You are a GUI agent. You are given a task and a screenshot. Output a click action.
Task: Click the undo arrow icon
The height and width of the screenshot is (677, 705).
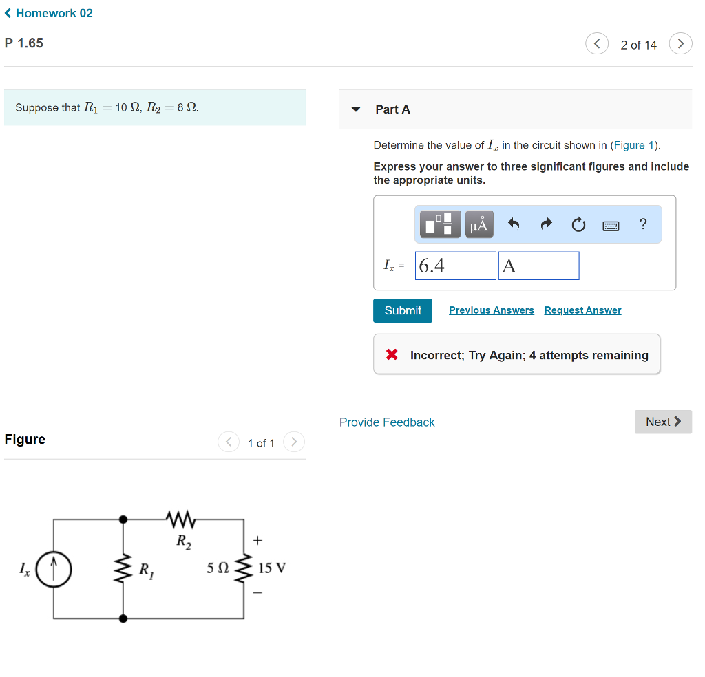[x=514, y=224]
